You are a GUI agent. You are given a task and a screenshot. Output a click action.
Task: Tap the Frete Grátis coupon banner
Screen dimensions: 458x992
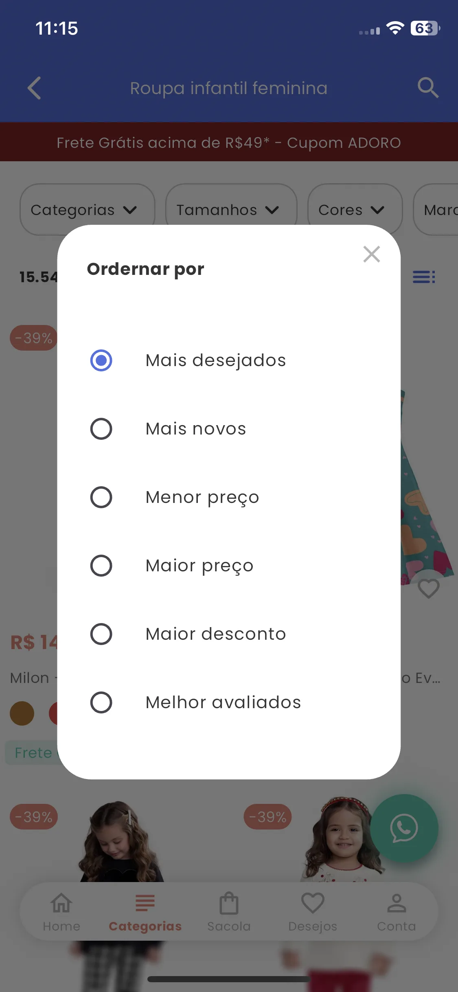[229, 142]
